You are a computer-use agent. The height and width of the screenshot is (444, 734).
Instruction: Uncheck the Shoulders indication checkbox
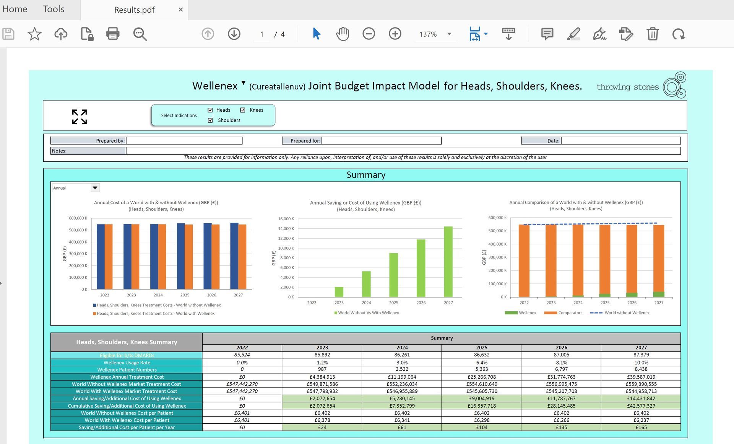(210, 120)
